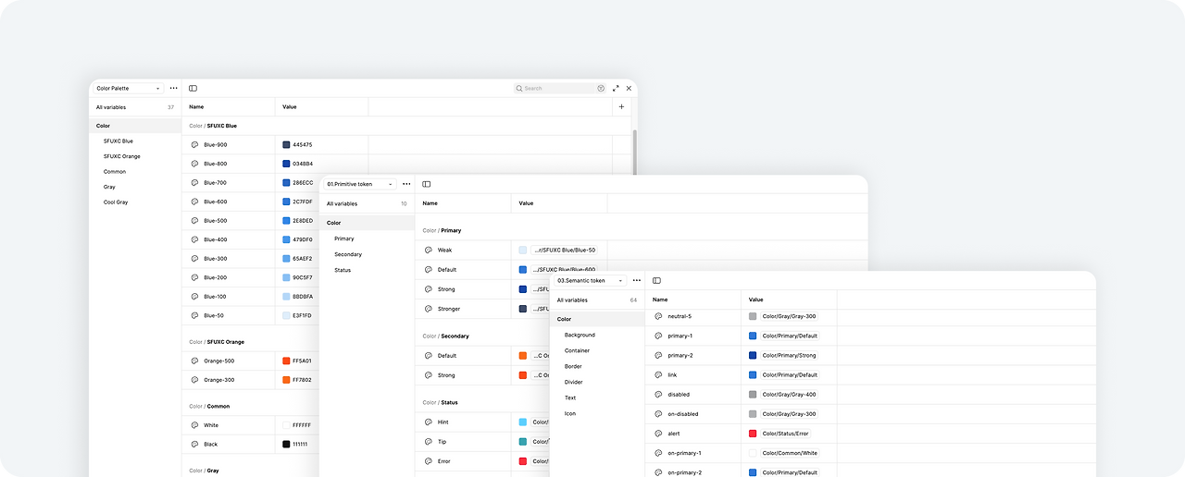Toggle sidebar icon in Color Palette window
This screenshot has width=1185, height=477.
[x=193, y=89]
